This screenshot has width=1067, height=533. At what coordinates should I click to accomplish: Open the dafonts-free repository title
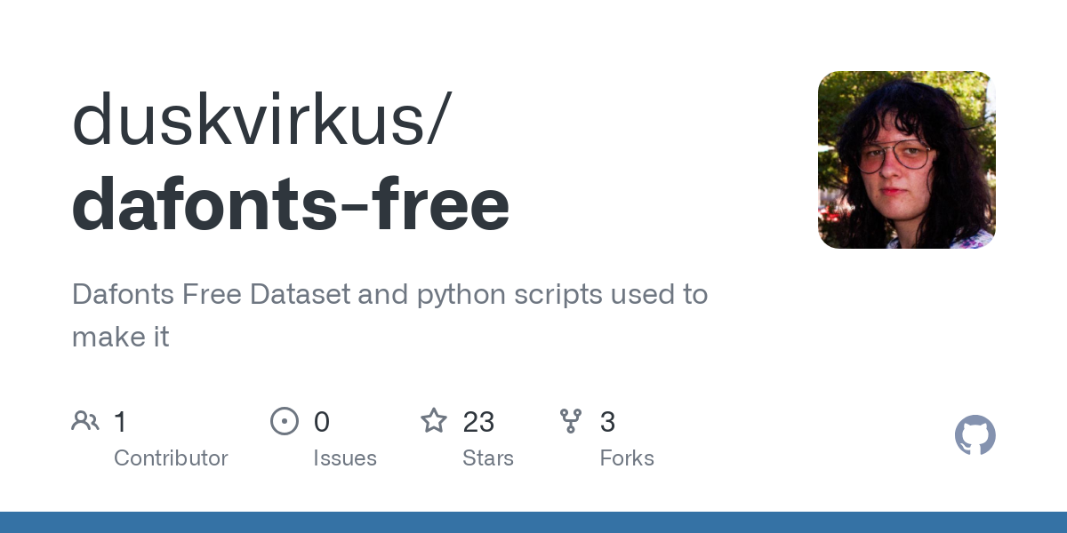(x=291, y=203)
